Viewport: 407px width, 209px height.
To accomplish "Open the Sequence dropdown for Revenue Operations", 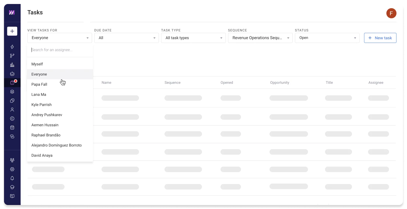I will pyautogui.click(x=260, y=38).
